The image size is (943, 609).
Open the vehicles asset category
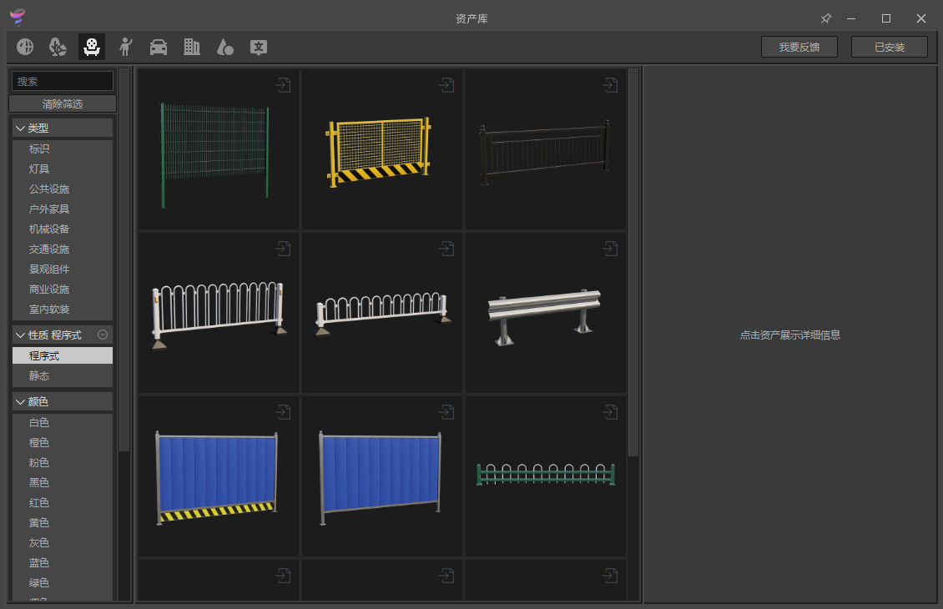point(158,47)
